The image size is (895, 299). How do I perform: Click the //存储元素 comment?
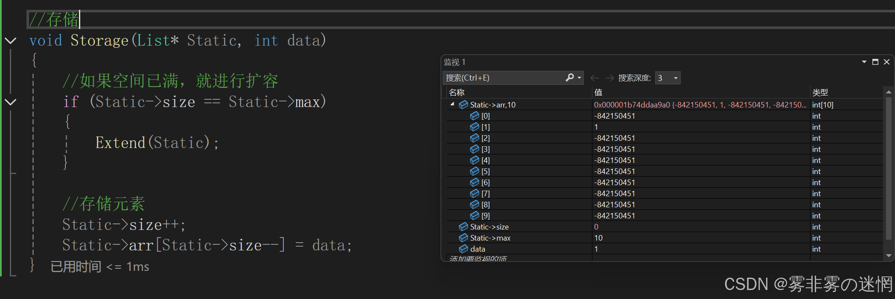(x=104, y=204)
